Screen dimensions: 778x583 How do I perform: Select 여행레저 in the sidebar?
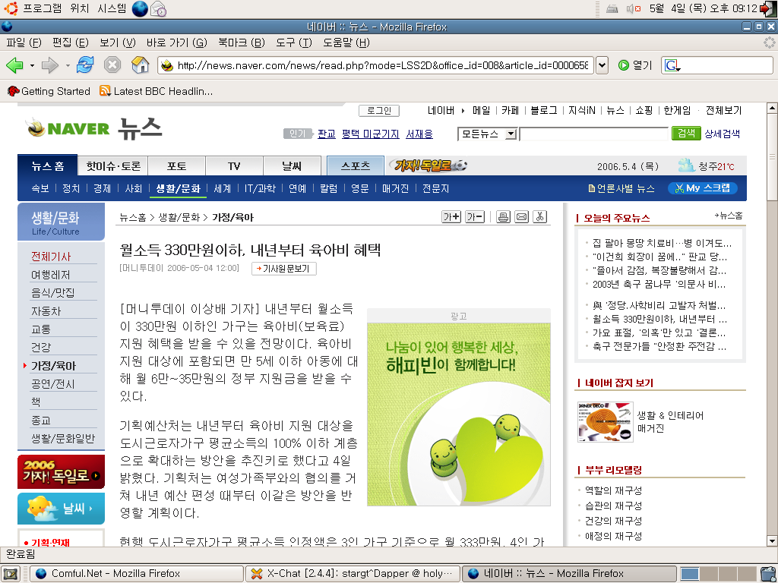(x=51, y=275)
